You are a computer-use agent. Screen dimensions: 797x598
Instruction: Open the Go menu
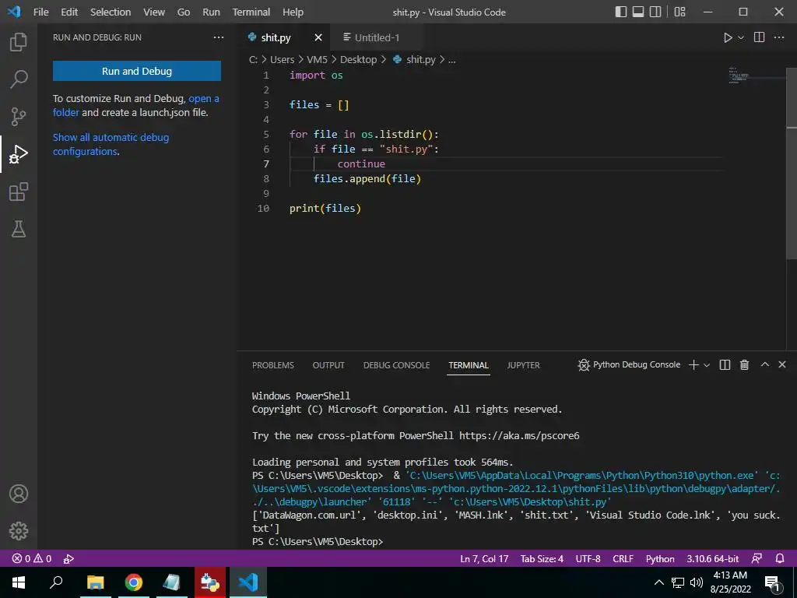coord(184,12)
